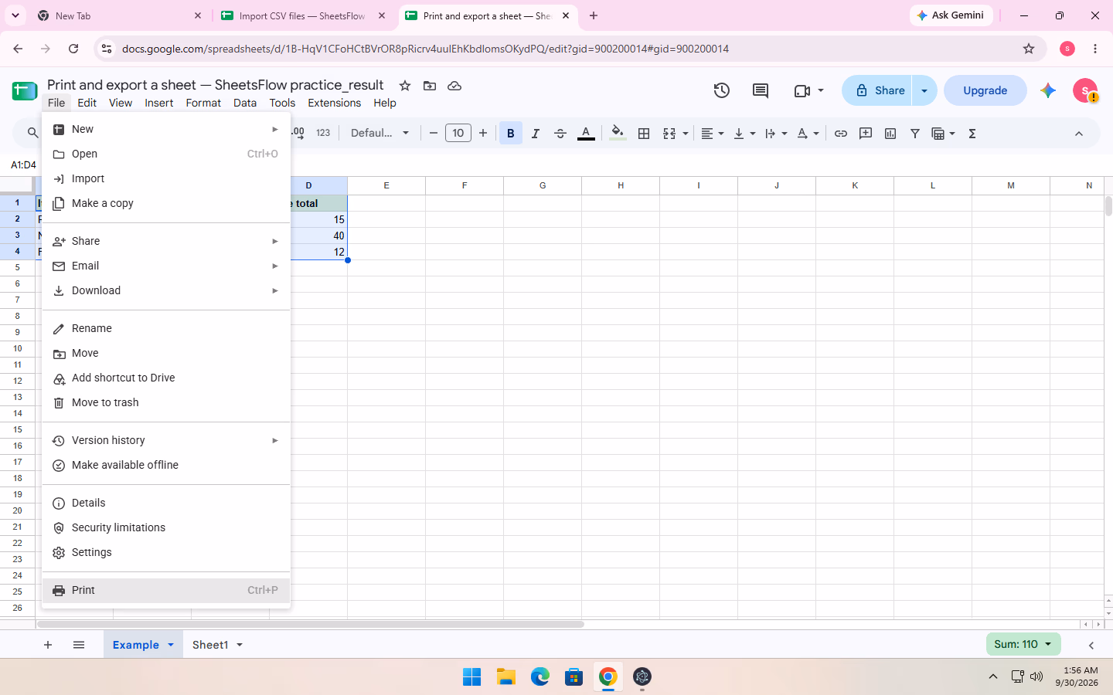Image resolution: width=1113 pixels, height=695 pixels.
Task: Open comments panel icon in header
Action: (x=761, y=90)
